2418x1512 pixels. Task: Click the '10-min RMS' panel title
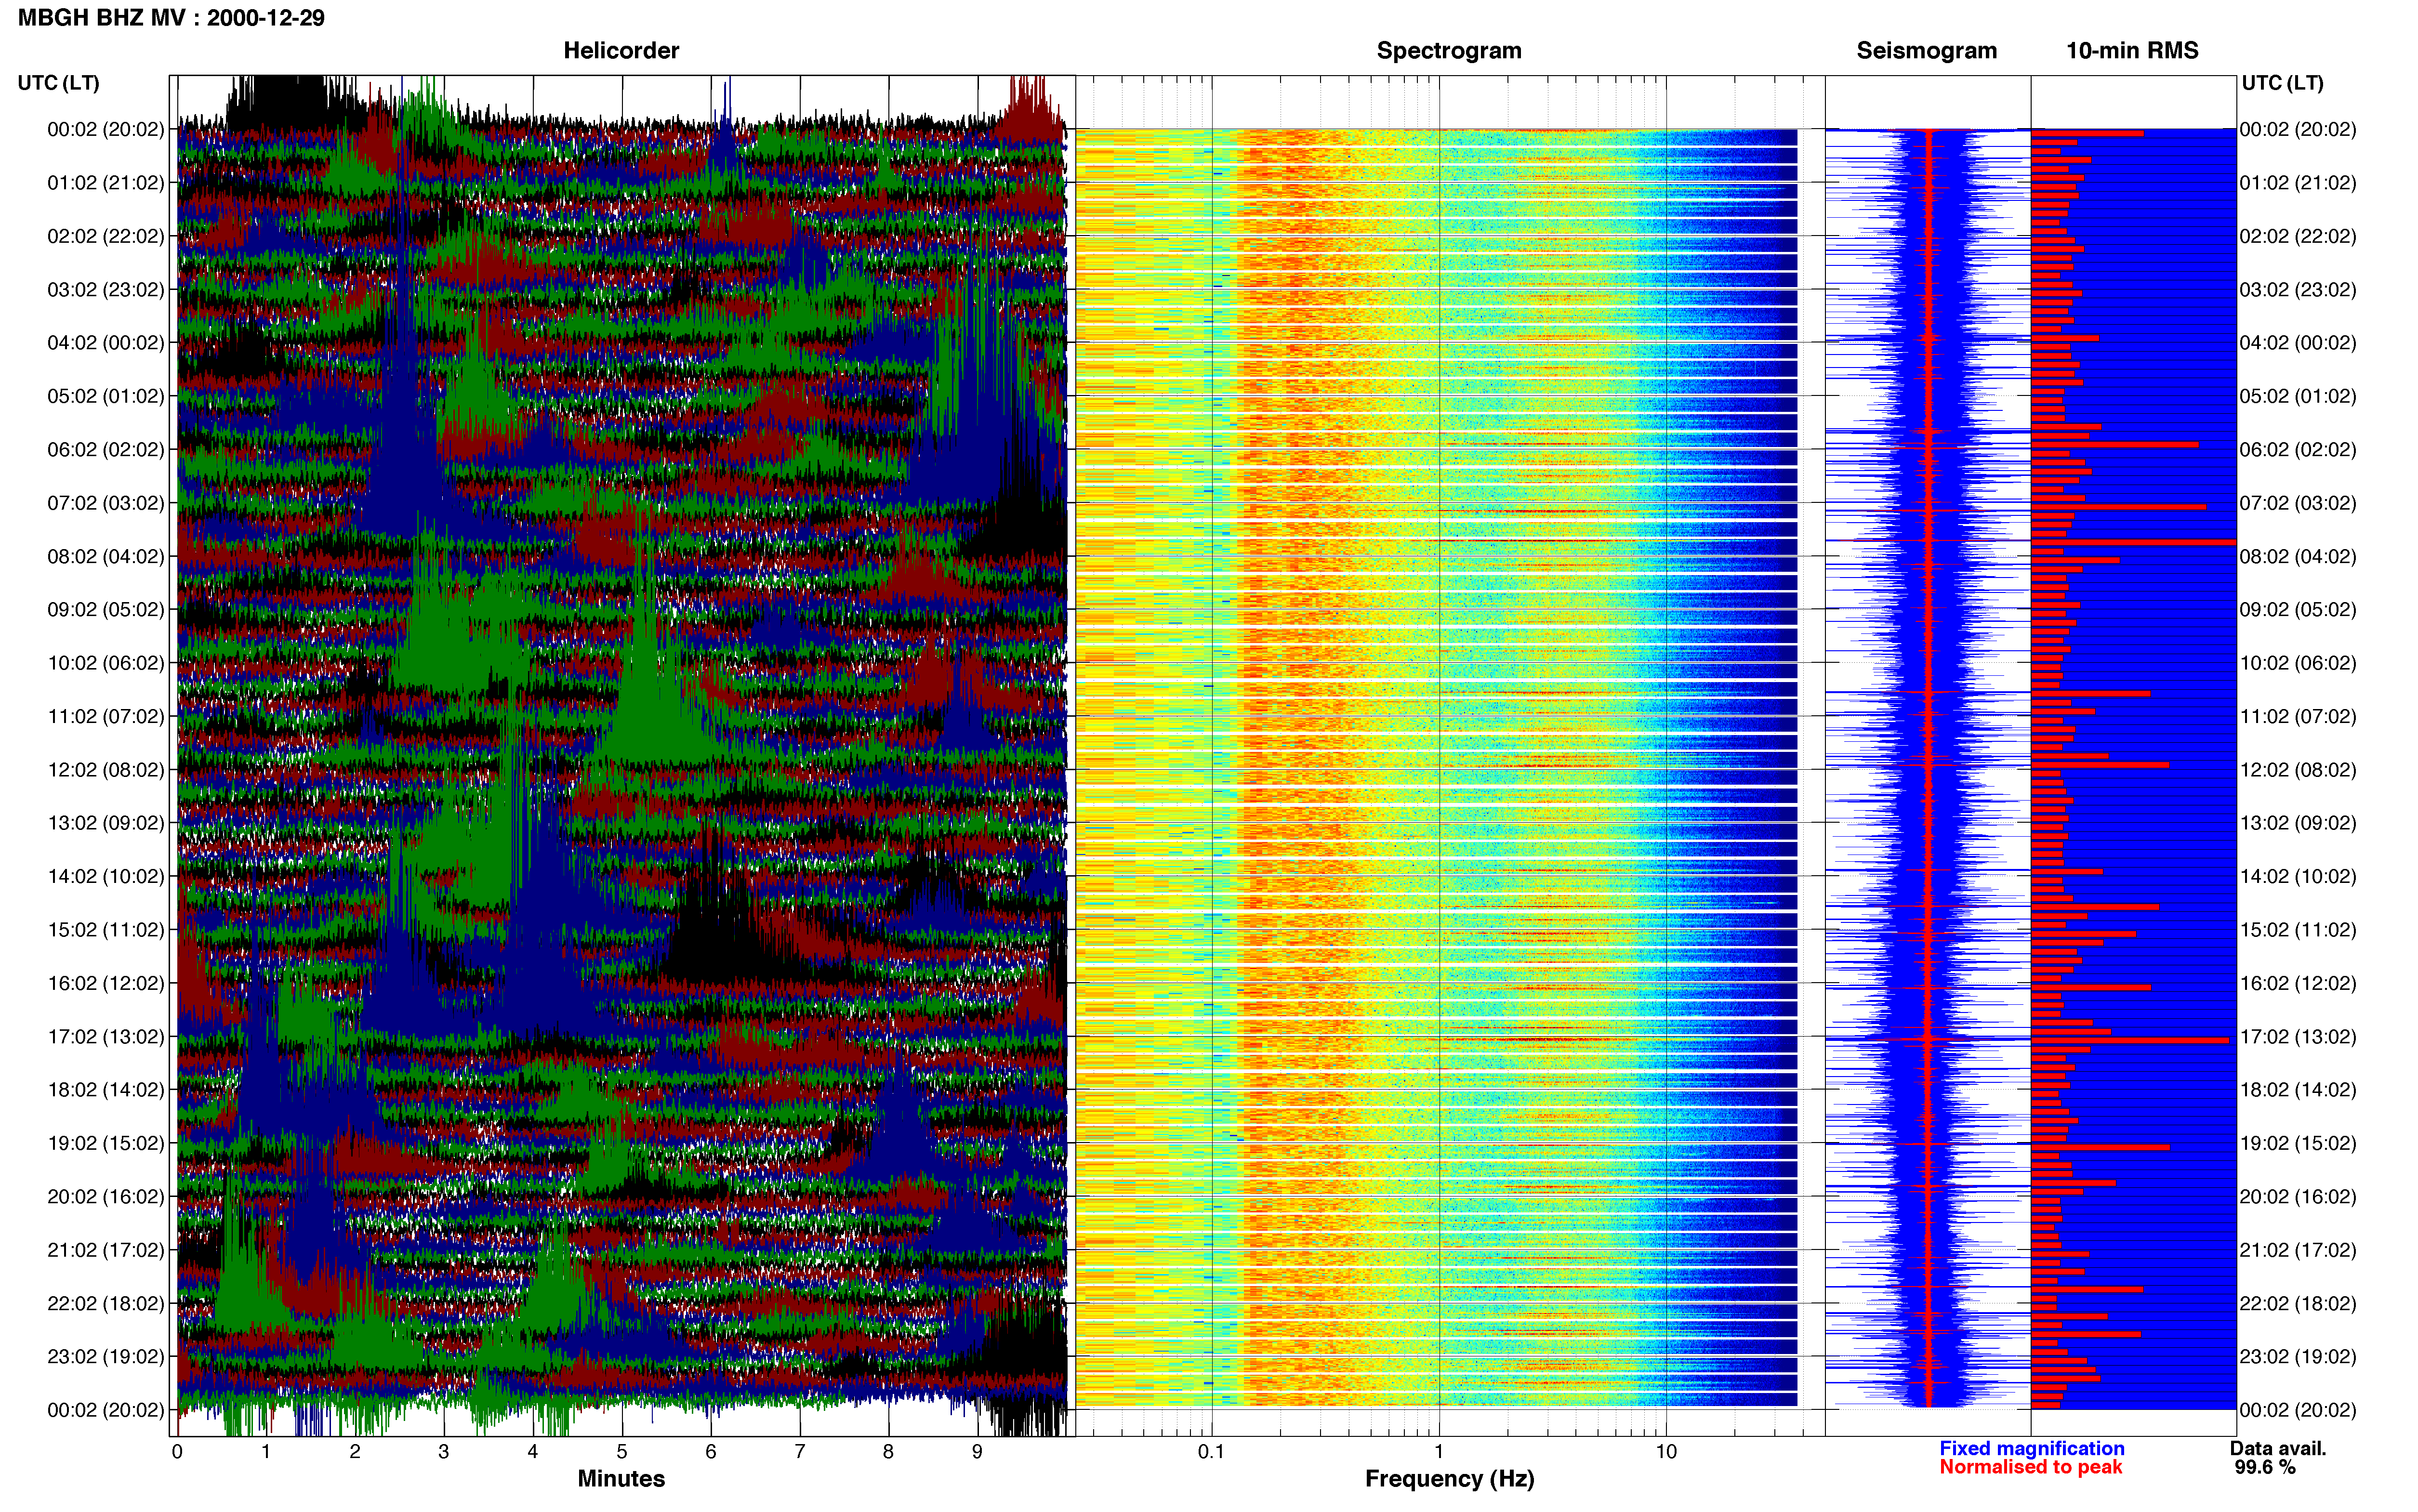[2132, 50]
